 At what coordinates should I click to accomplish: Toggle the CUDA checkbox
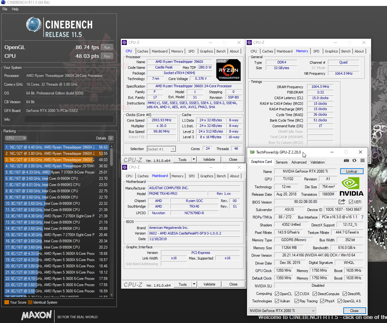click(297, 294)
